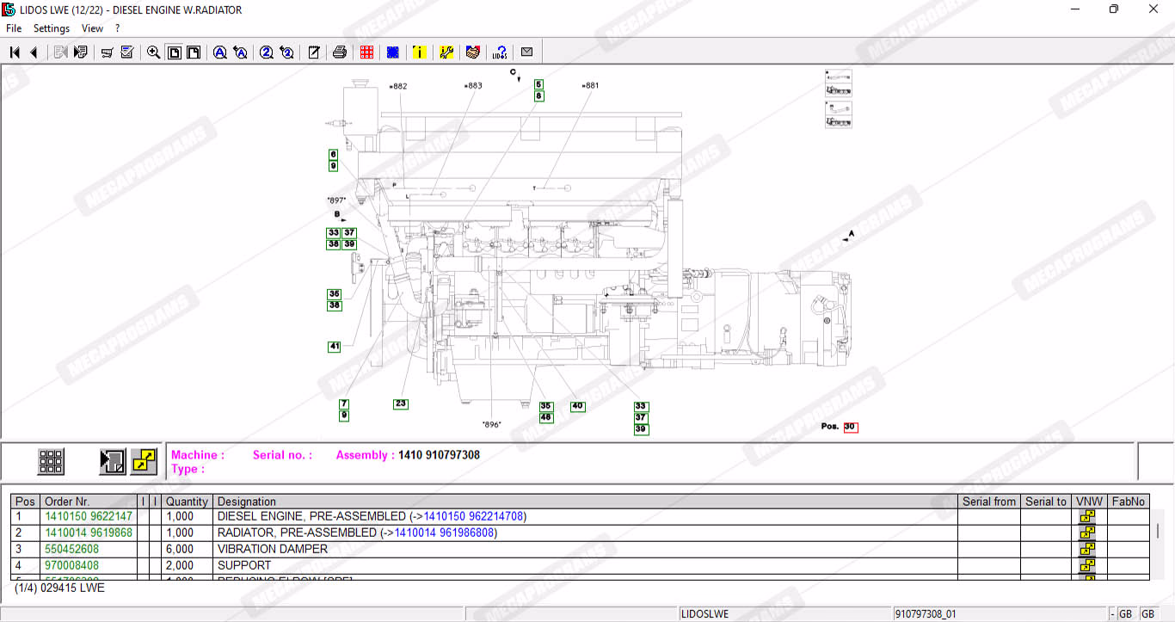Click the red grid toolbar icon
This screenshot has width=1175, height=622.
366,52
